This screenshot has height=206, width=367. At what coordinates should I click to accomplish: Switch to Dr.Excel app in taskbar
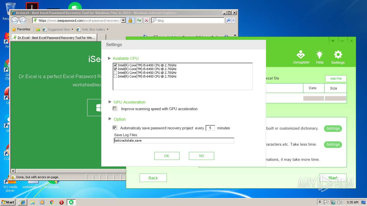coord(71,202)
